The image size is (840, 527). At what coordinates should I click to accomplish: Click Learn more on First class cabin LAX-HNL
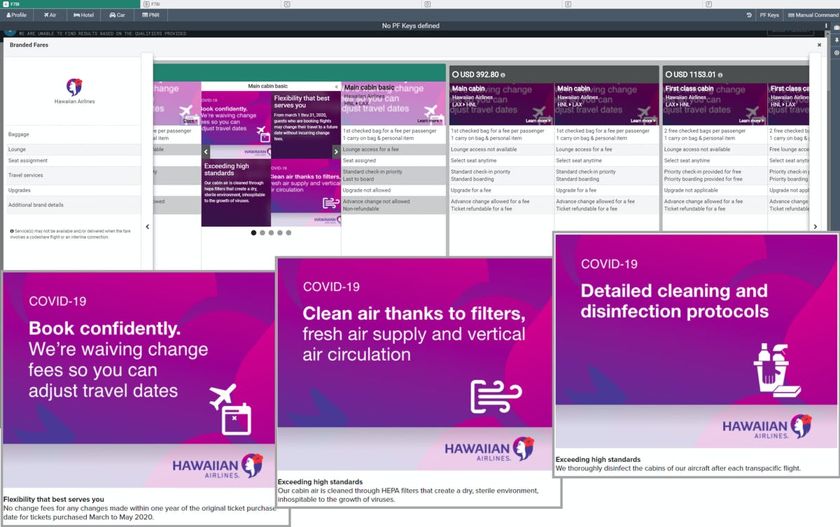coord(753,120)
